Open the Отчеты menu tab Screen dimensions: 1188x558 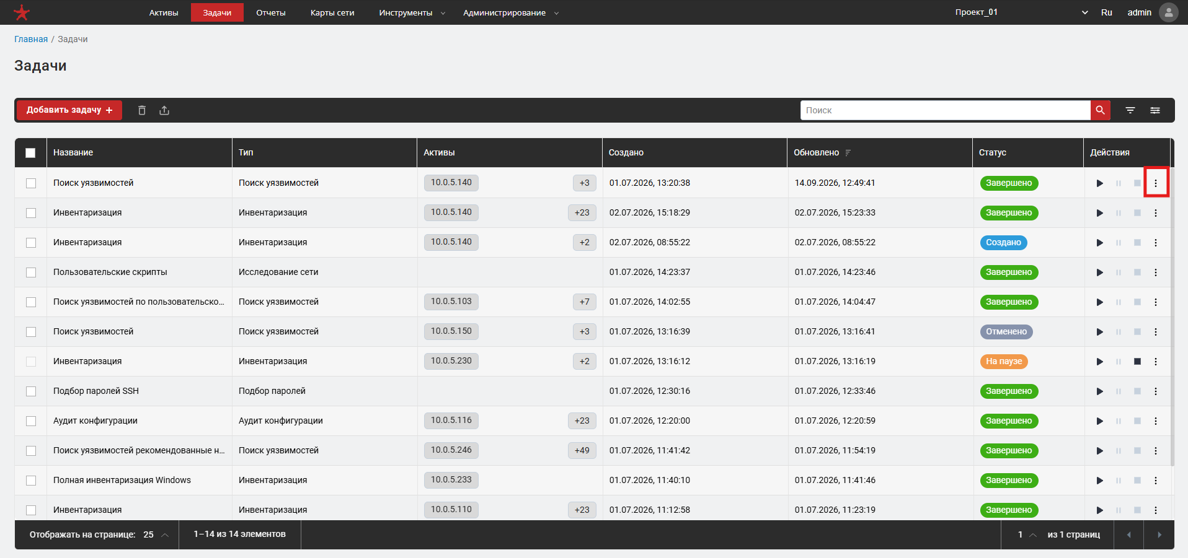pos(271,12)
